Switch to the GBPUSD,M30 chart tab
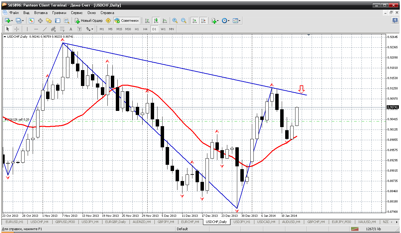 64,222
